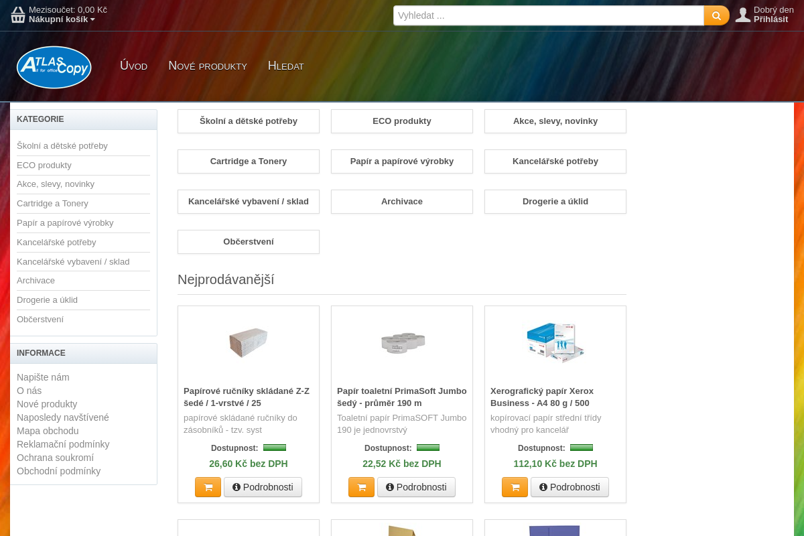The width and height of the screenshot is (804, 536).
Task: Open Naposledy navštívené link
Action: click(63, 417)
